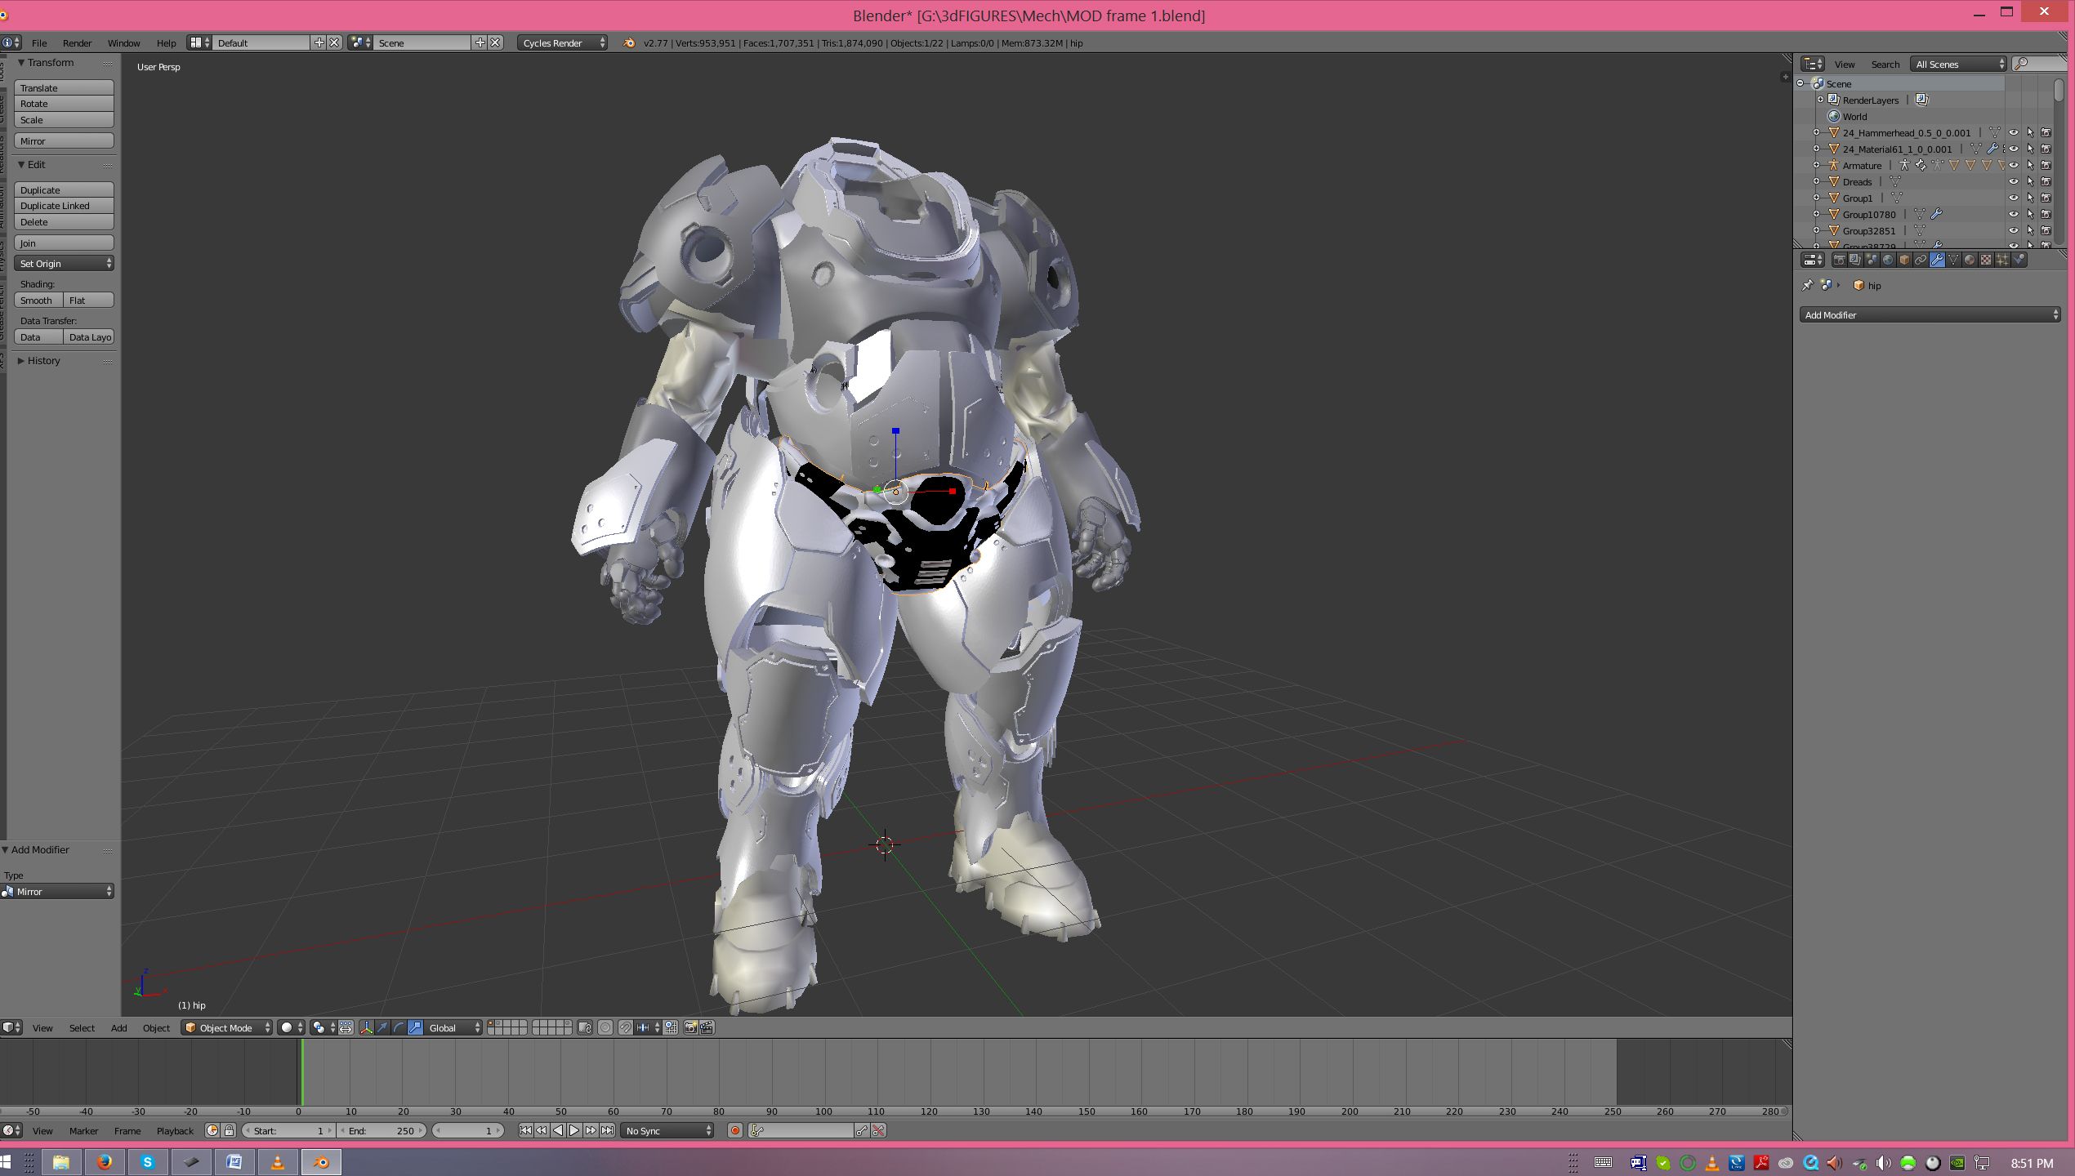
Task: Click the timeline play forward button
Action: tap(574, 1130)
